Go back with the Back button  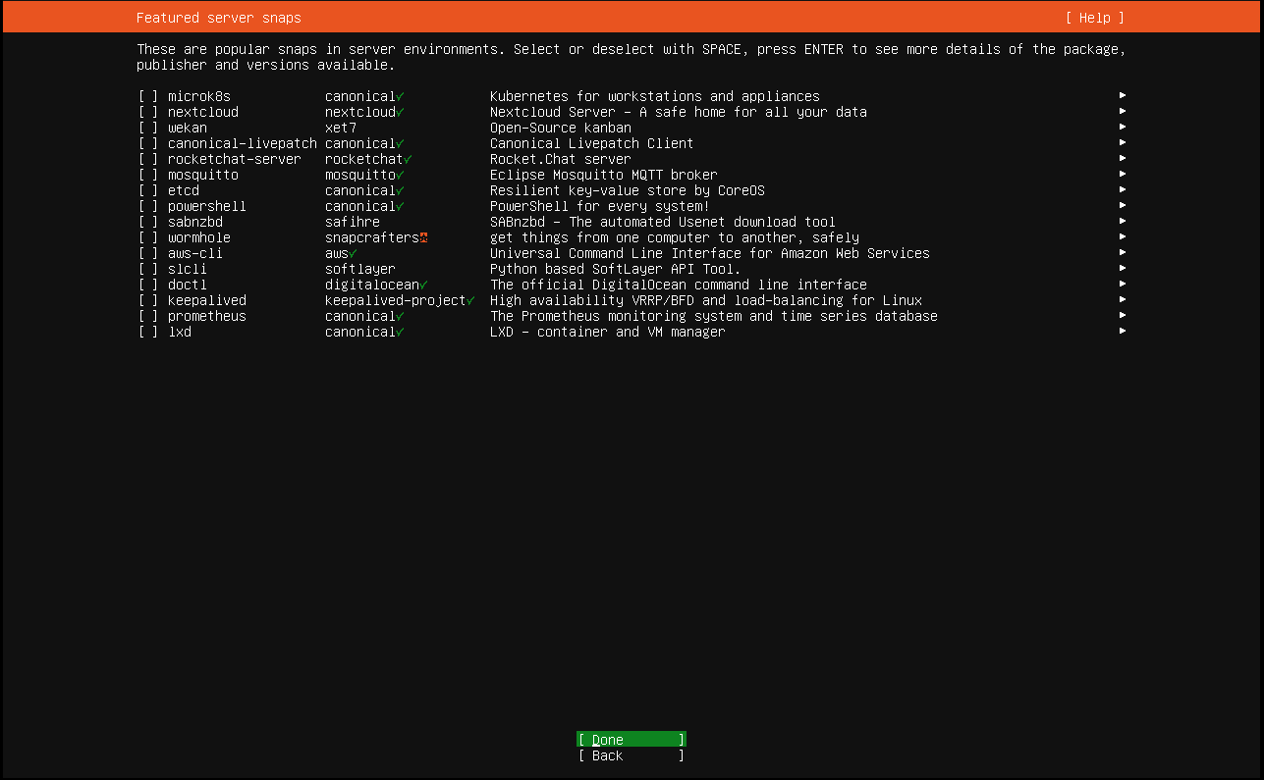(631, 755)
